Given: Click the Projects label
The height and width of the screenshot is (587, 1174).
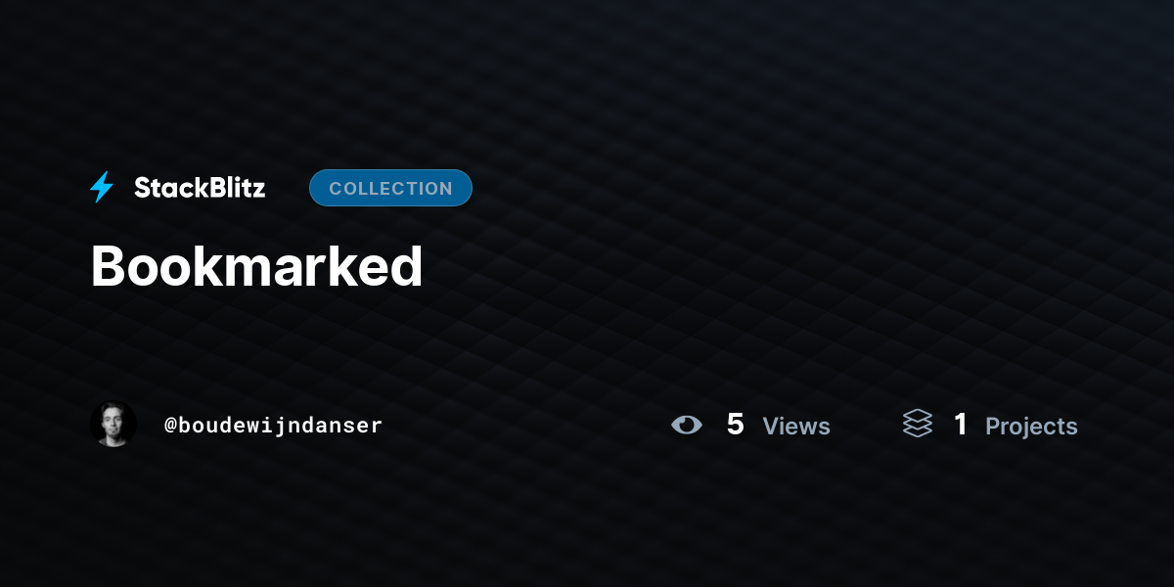Looking at the screenshot, I should coord(1031,427).
